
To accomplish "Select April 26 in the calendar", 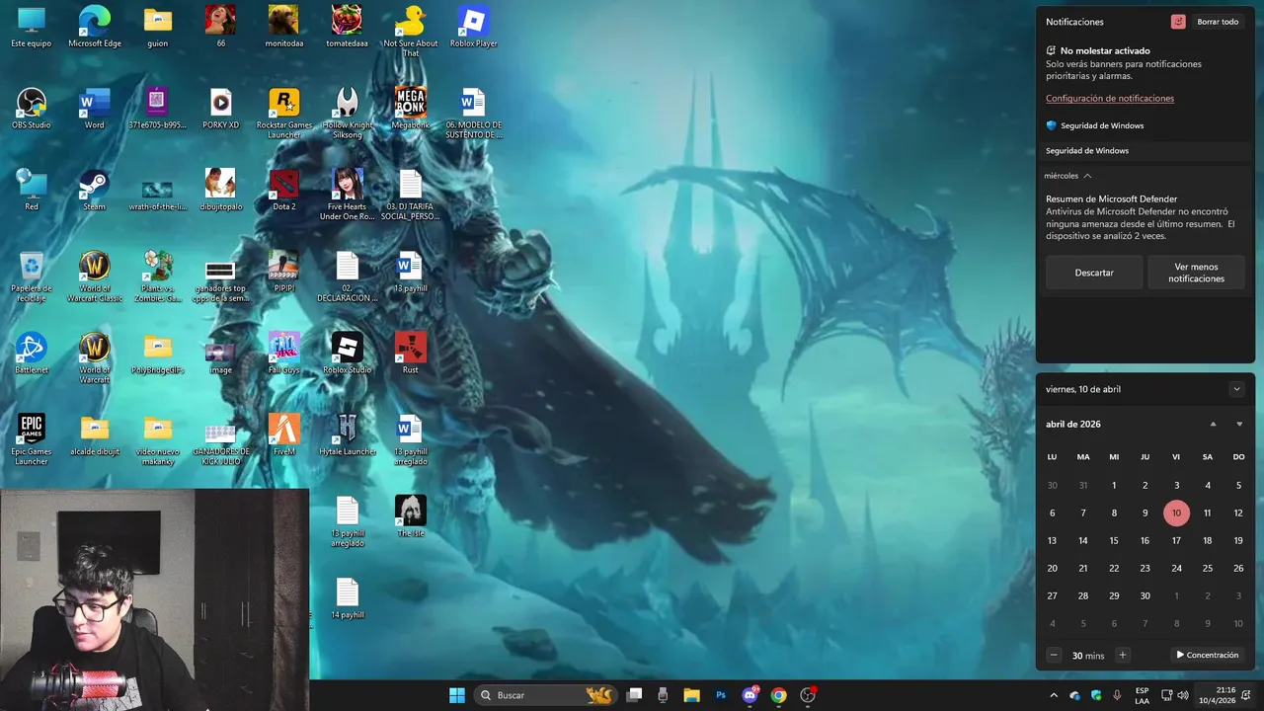I will tap(1238, 569).
